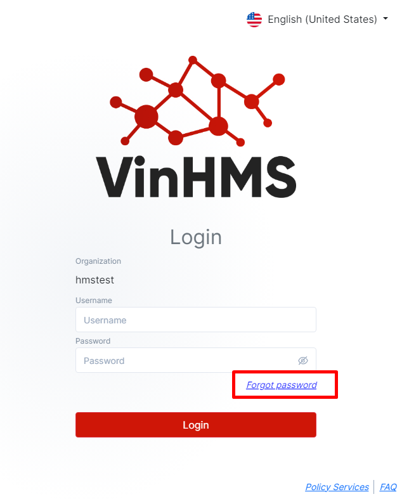This screenshot has height=499, width=409.
Task: Open the Policy Services link
Action: 337,487
